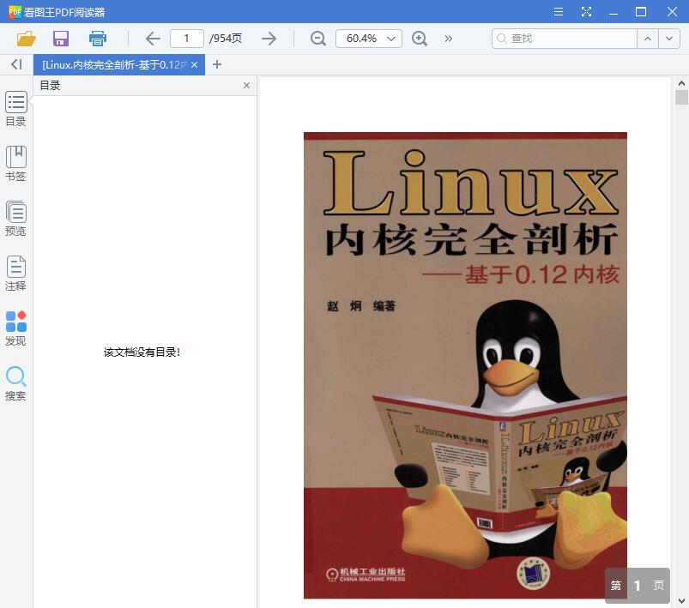The width and height of the screenshot is (689, 608).
Task: Click the page number input field
Action: point(187,39)
